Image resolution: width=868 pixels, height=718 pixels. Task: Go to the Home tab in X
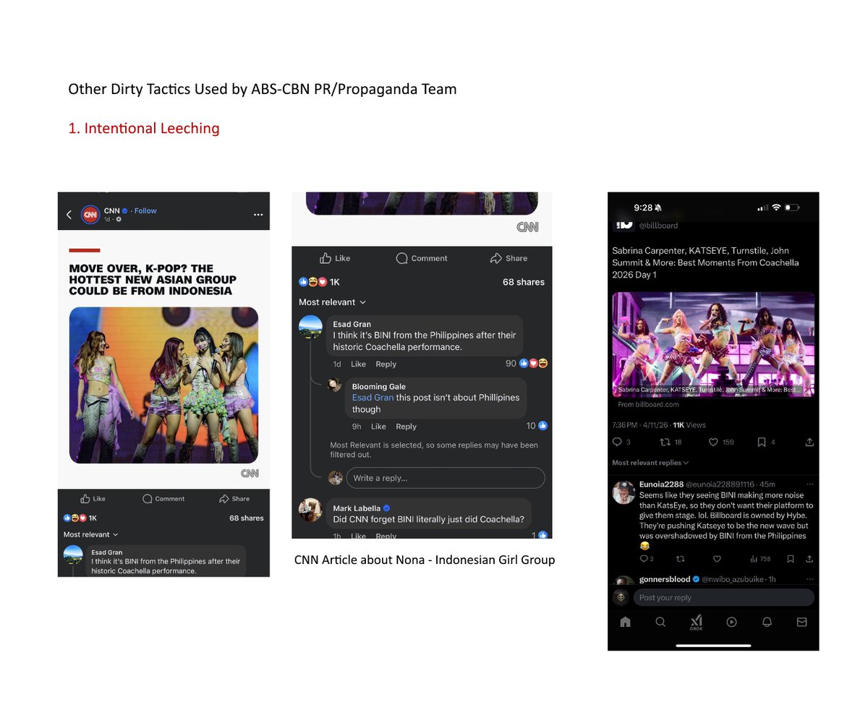626,622
